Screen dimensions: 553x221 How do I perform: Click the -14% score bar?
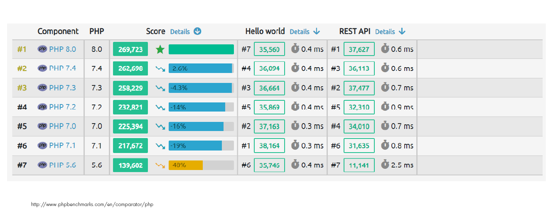click(201, 107)
